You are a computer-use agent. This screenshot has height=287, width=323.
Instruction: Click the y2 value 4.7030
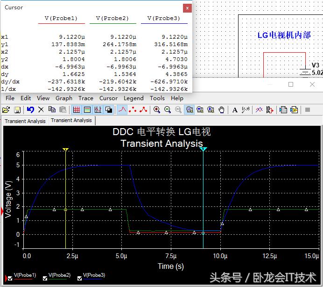pyautogui.click(x=176, y=59)
